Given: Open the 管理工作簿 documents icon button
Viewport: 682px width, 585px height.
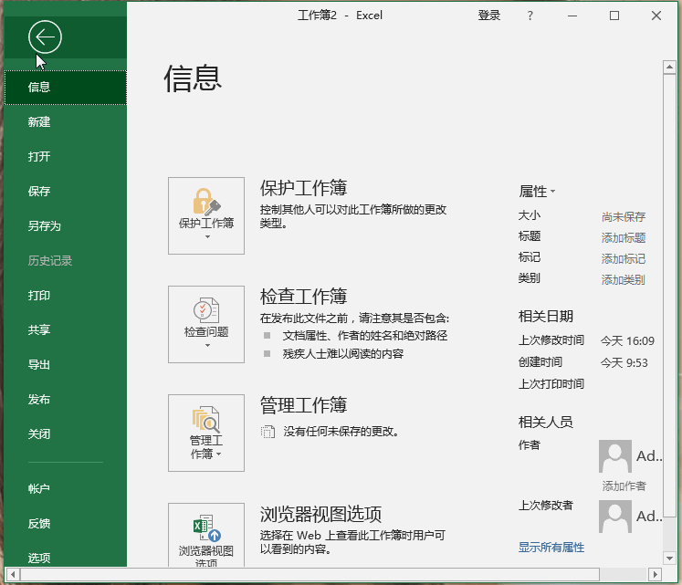Looking at the screenshot, I should click(206, 433).
